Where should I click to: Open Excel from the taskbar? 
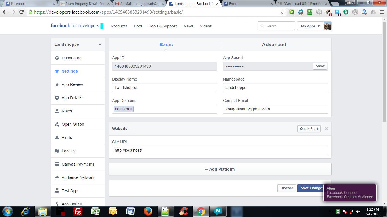coord(95,211)
